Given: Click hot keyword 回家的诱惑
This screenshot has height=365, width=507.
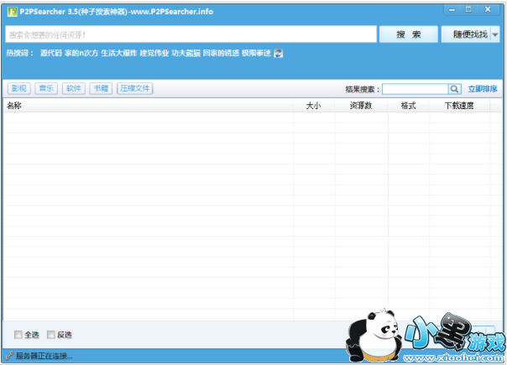Looking at the screenshot, I should click(221, 53).
